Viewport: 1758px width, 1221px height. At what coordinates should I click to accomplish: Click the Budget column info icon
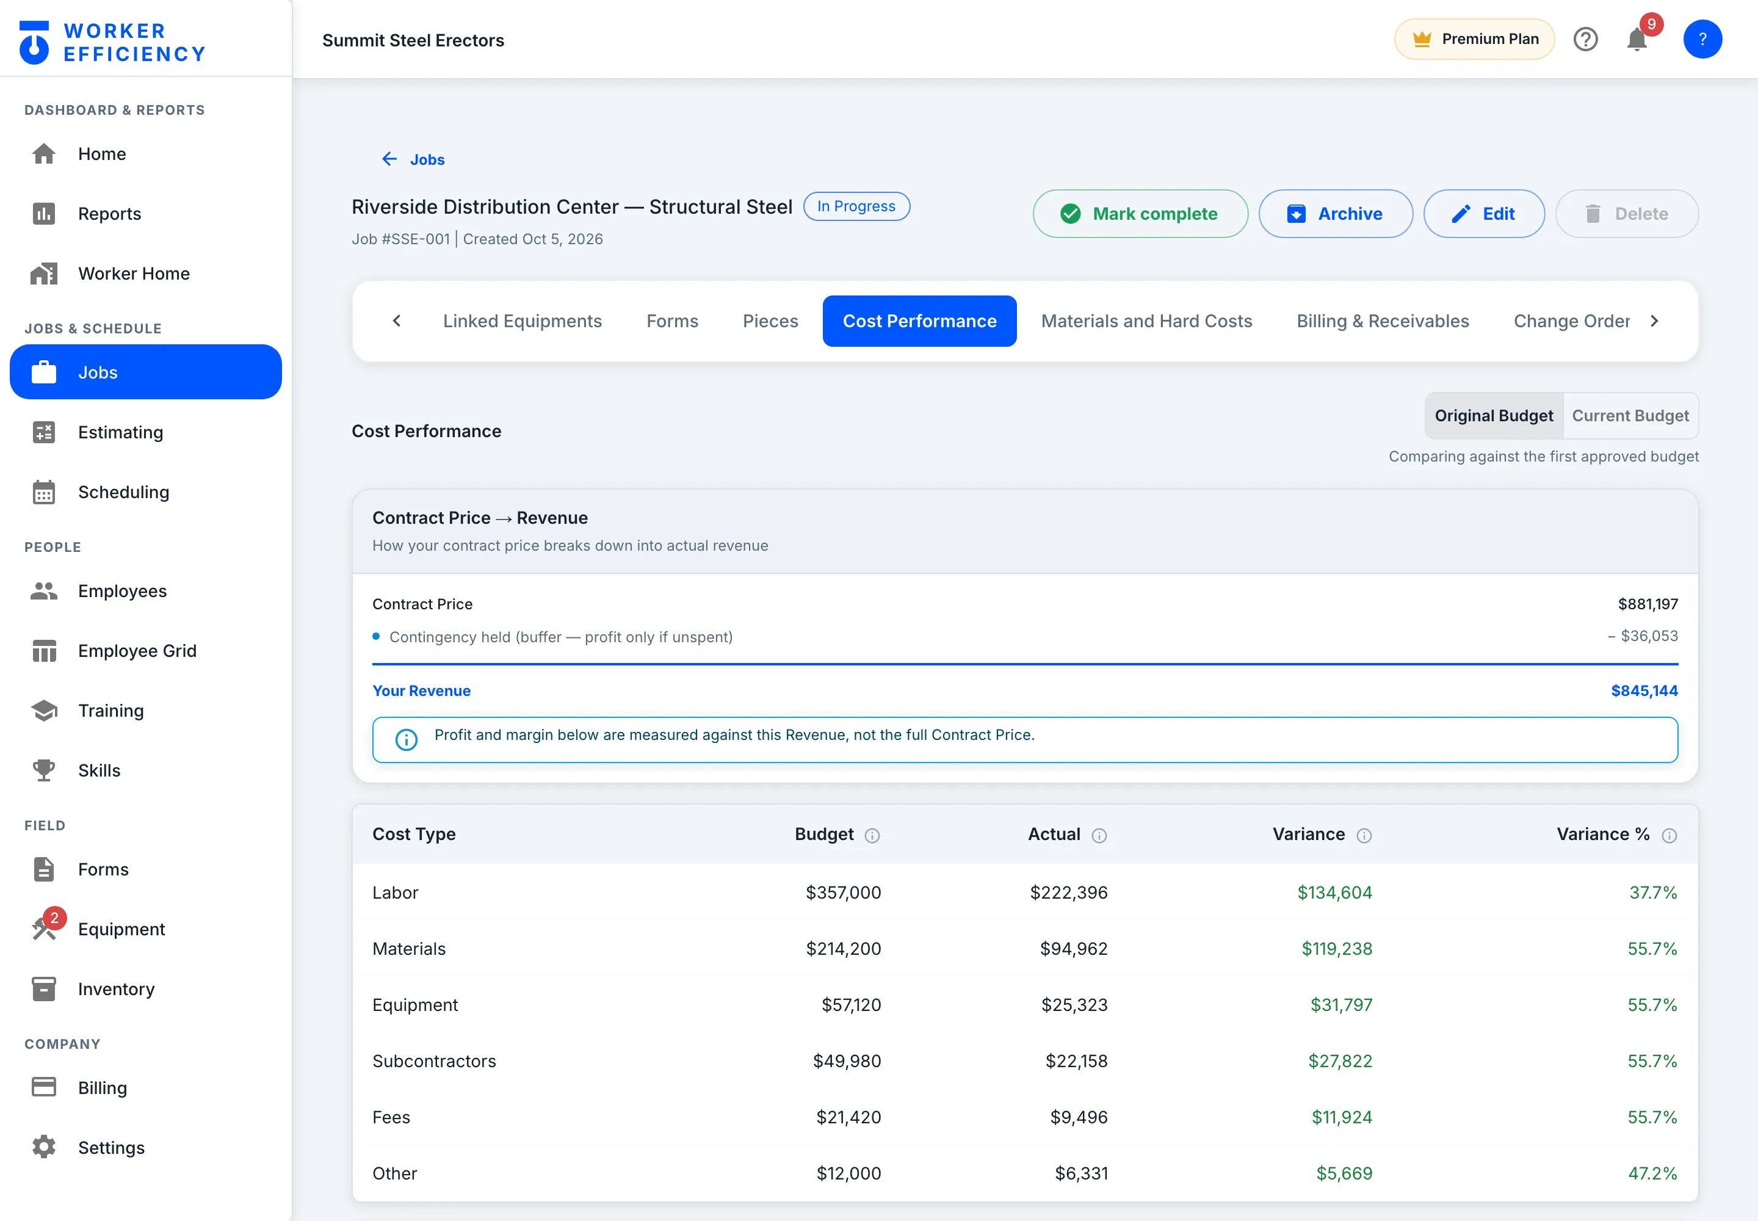[x=872, y=835]
